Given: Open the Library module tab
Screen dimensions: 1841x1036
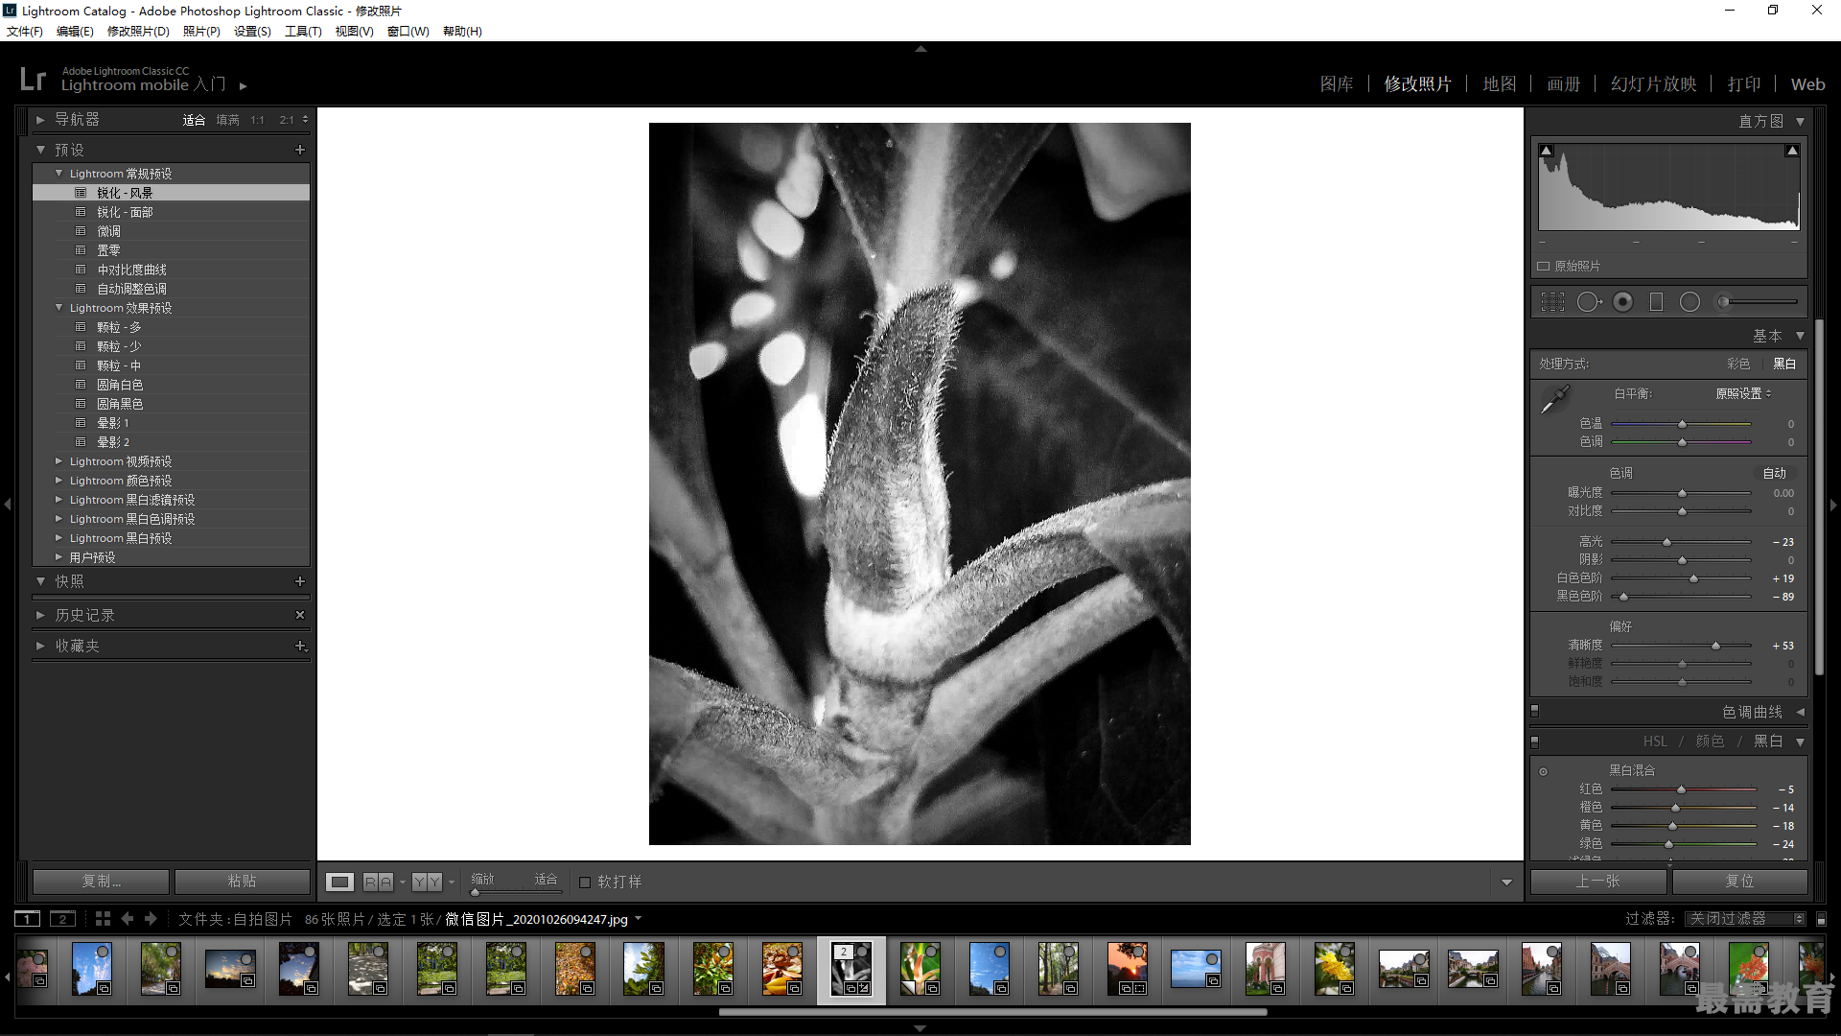Looking at the screenshot, I should (x=1337, y=84).
